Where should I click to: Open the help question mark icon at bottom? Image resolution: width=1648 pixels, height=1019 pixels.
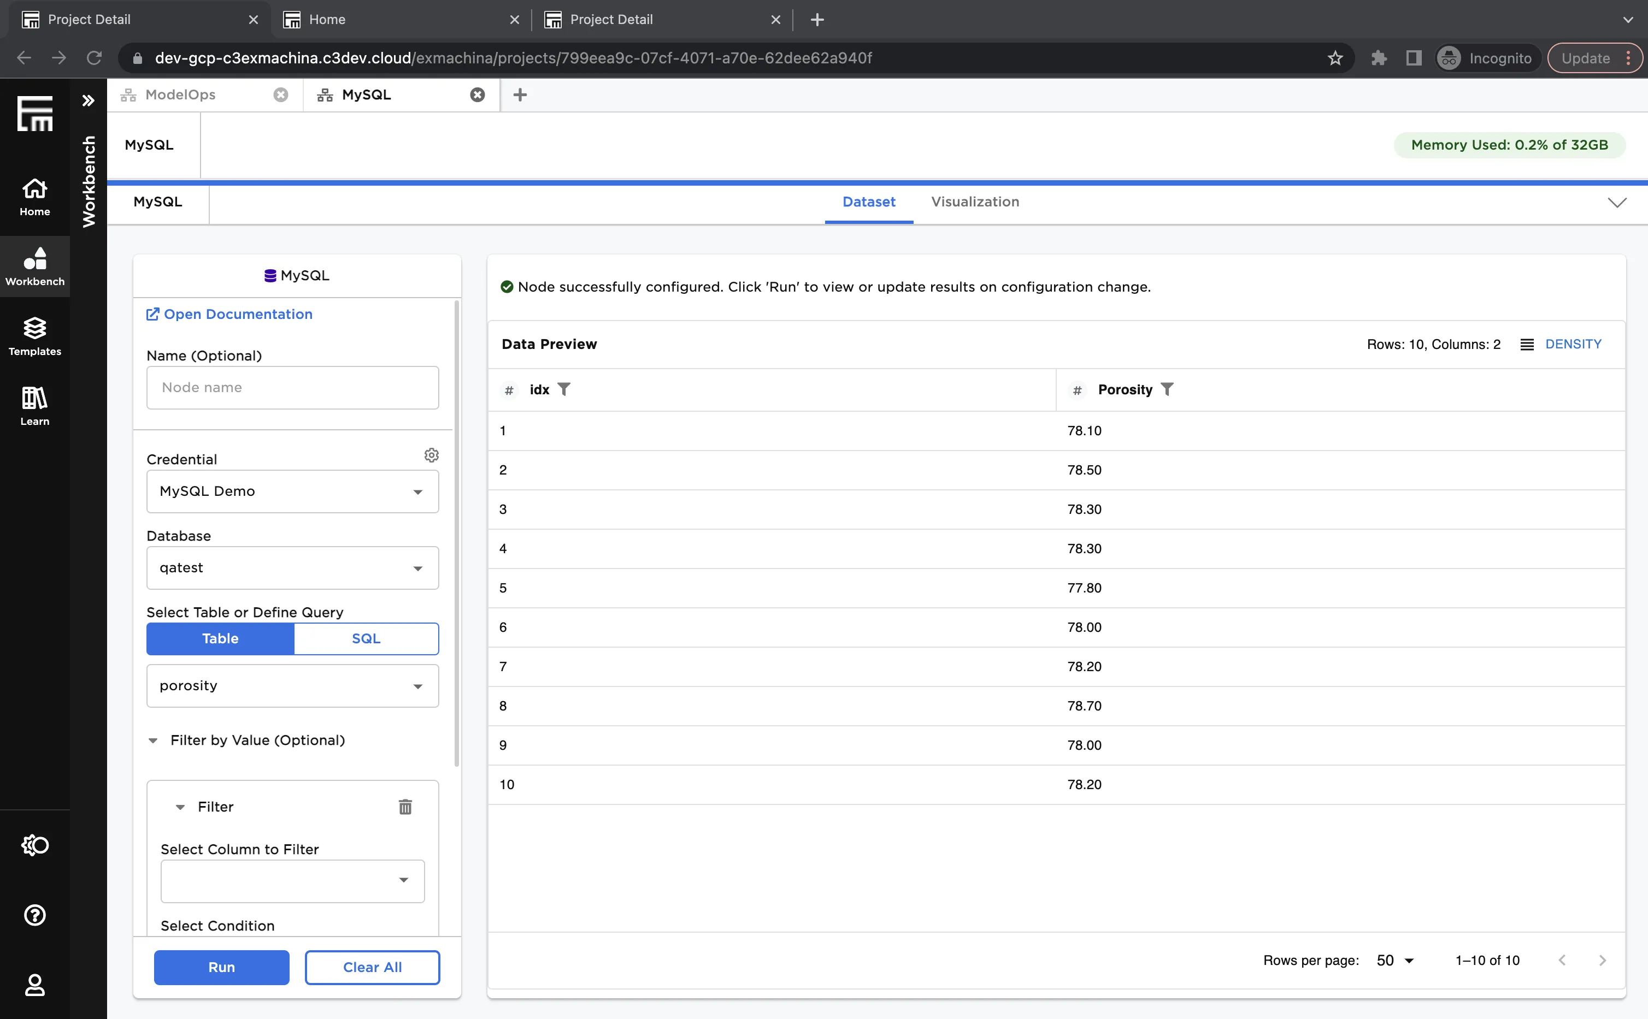tap(34, 915)
